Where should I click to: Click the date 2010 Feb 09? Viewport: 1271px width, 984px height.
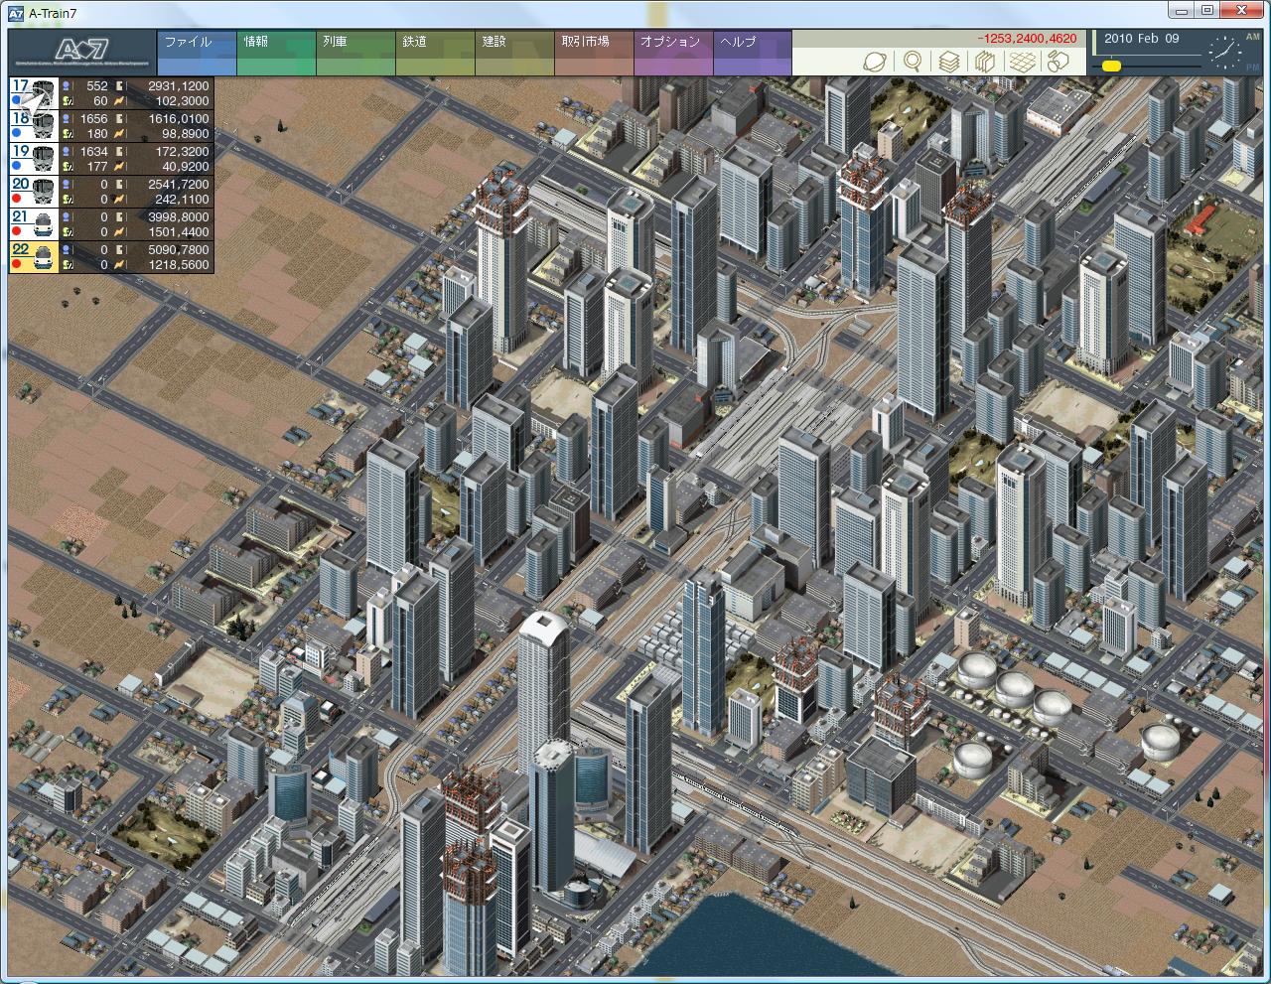[1142, 39]
